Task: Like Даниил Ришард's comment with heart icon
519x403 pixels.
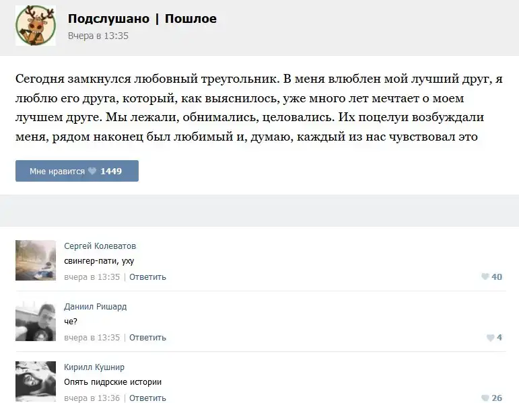Action: coord(489,338)
